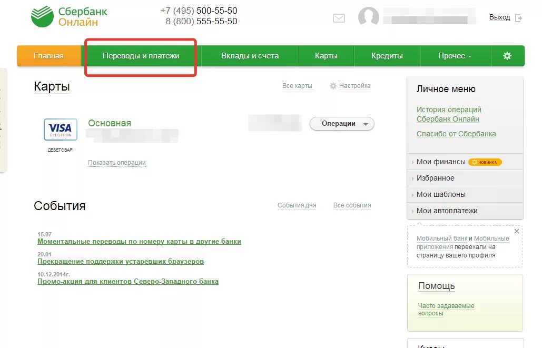Click the +7 (495) 500-55-50 phone number

point(199,11)
